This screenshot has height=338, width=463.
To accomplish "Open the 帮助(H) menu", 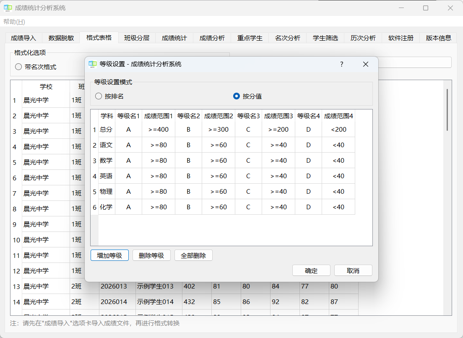I will (x=14, y=21).
